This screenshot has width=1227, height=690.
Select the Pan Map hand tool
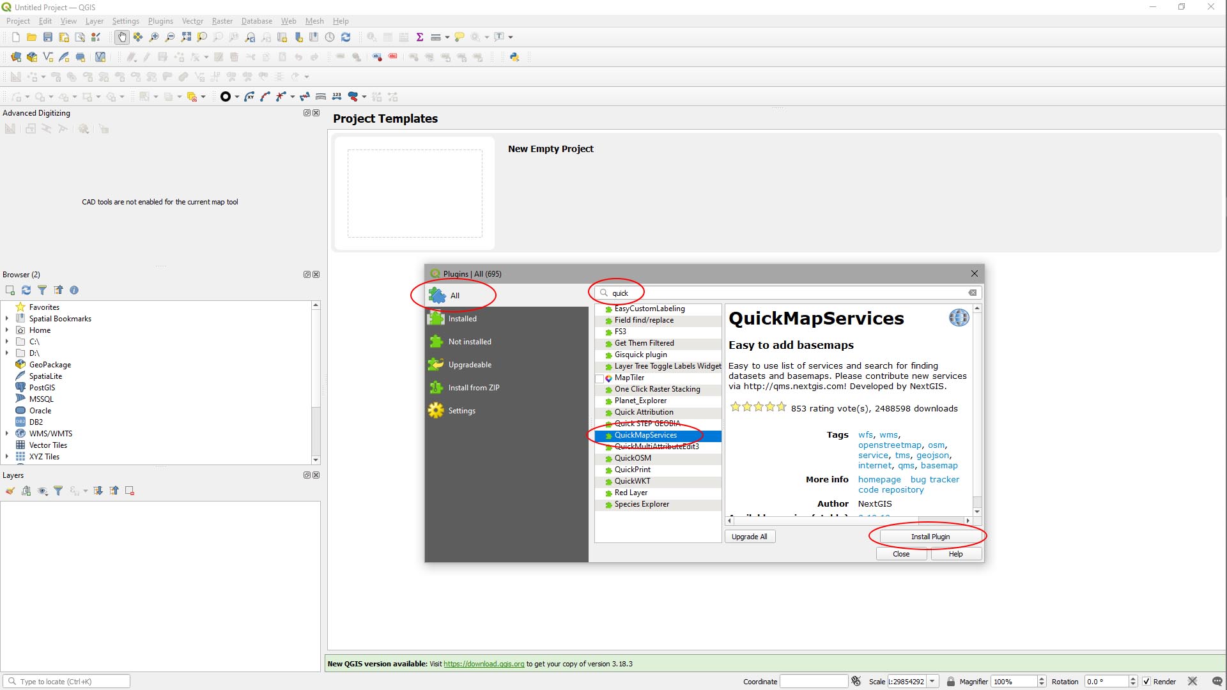(122, 37)
